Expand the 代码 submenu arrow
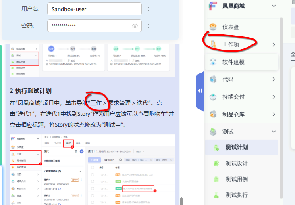This screenshot has height=205, width=295. (x=274, y=79)
